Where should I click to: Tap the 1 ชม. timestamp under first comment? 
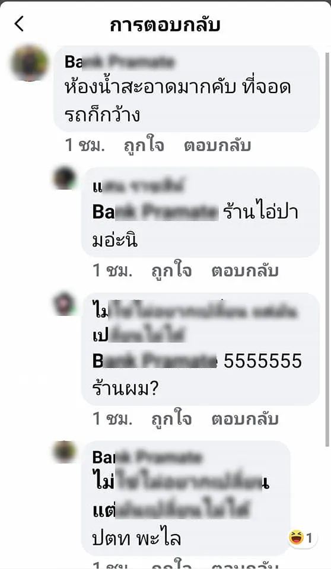click(85, 145)
